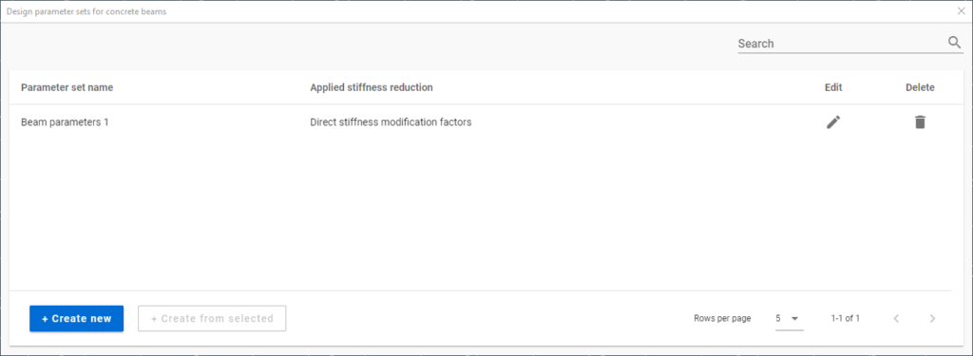Close the design parameter sets dialog

pos(962,11)
